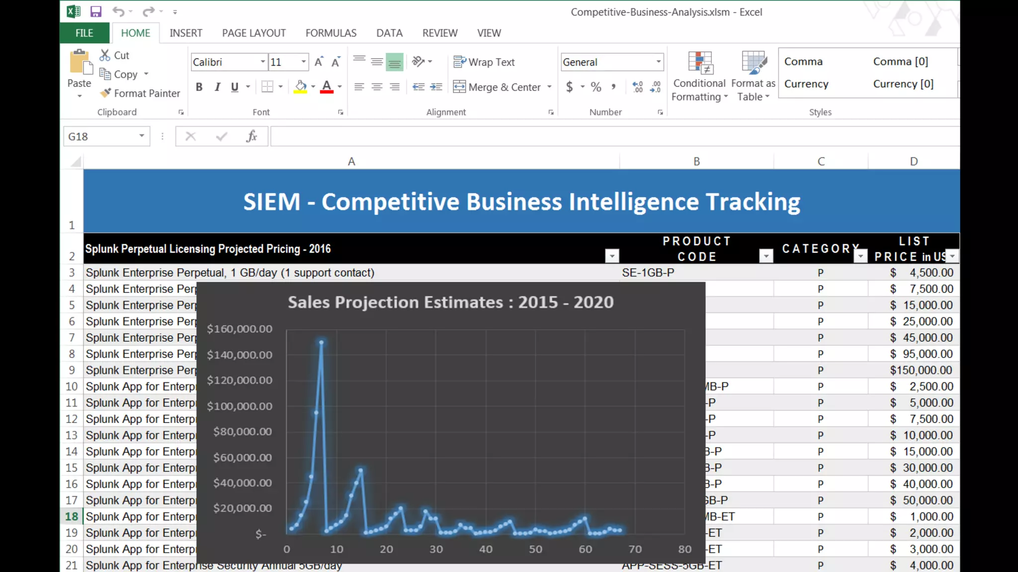Open the font size dropdown
Screen dimensions: 1018x572
303,62
